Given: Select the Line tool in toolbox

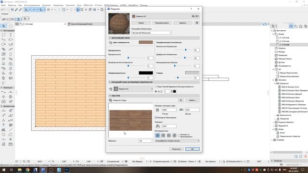Looking at the screenshot, I should 11,130.
